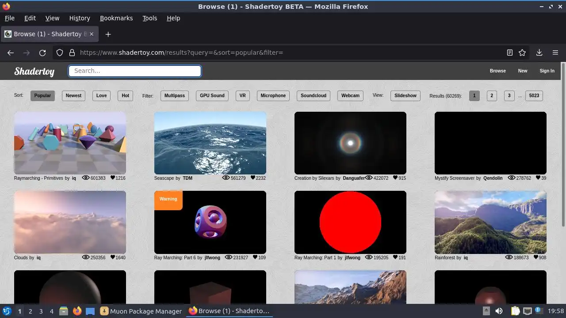The width and height of the screenshot is (566, 318).
Task: Go to results page 3
Action: [509, 95]
